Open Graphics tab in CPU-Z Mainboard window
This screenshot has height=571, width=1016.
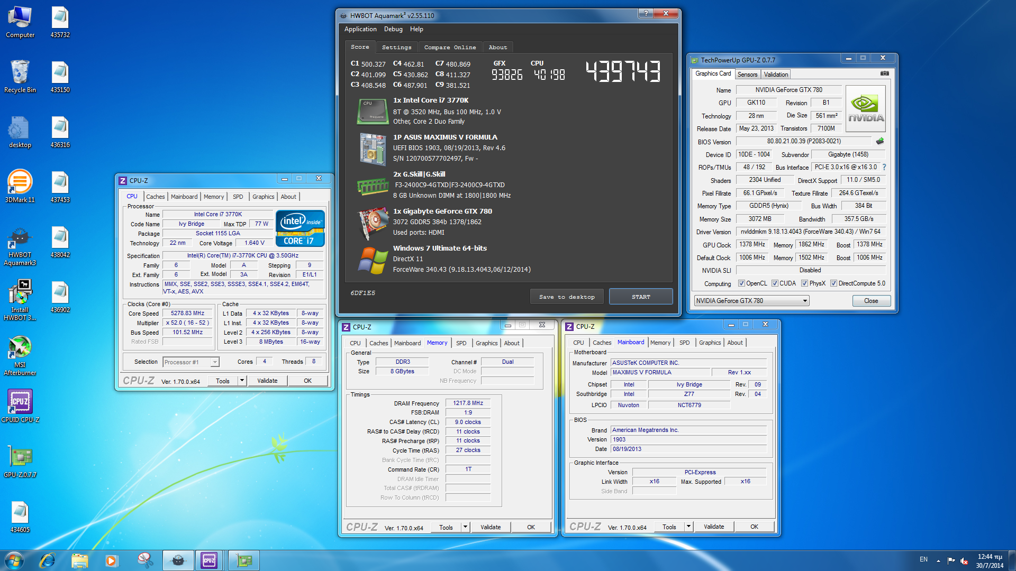coord(710,343)
